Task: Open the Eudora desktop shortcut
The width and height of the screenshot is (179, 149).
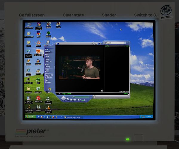Action: coord(38,72)
